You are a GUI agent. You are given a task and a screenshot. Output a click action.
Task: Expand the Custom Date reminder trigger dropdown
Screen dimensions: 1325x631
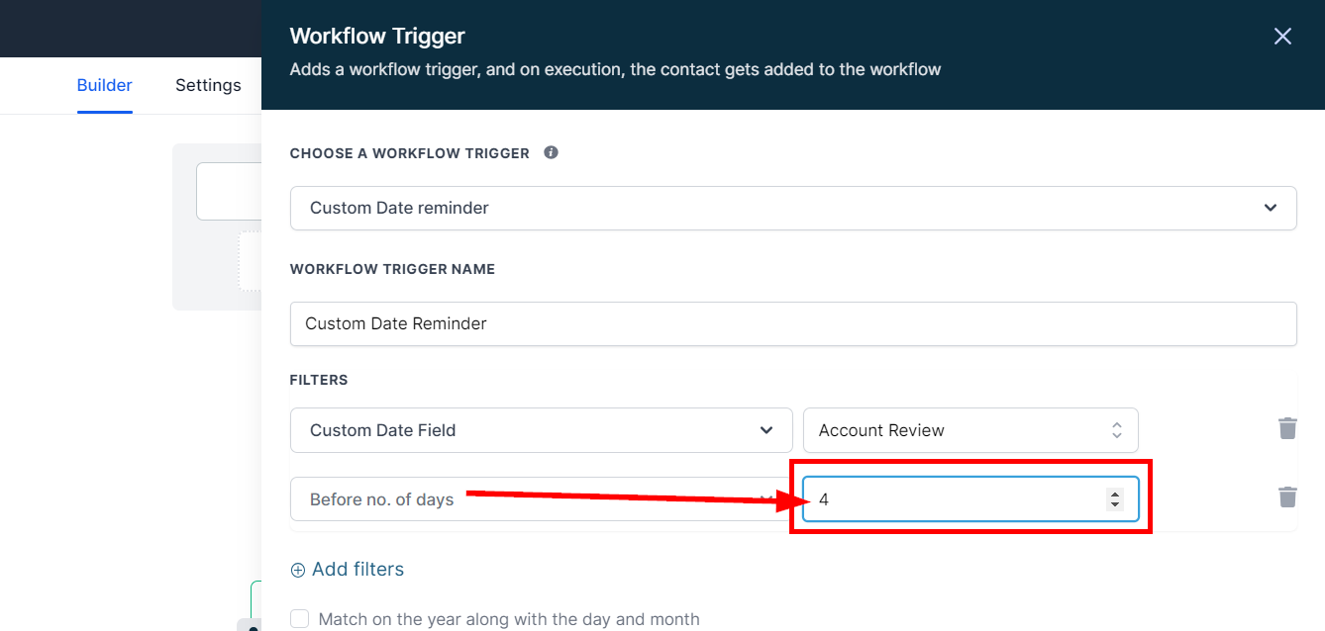coord(792,208)
